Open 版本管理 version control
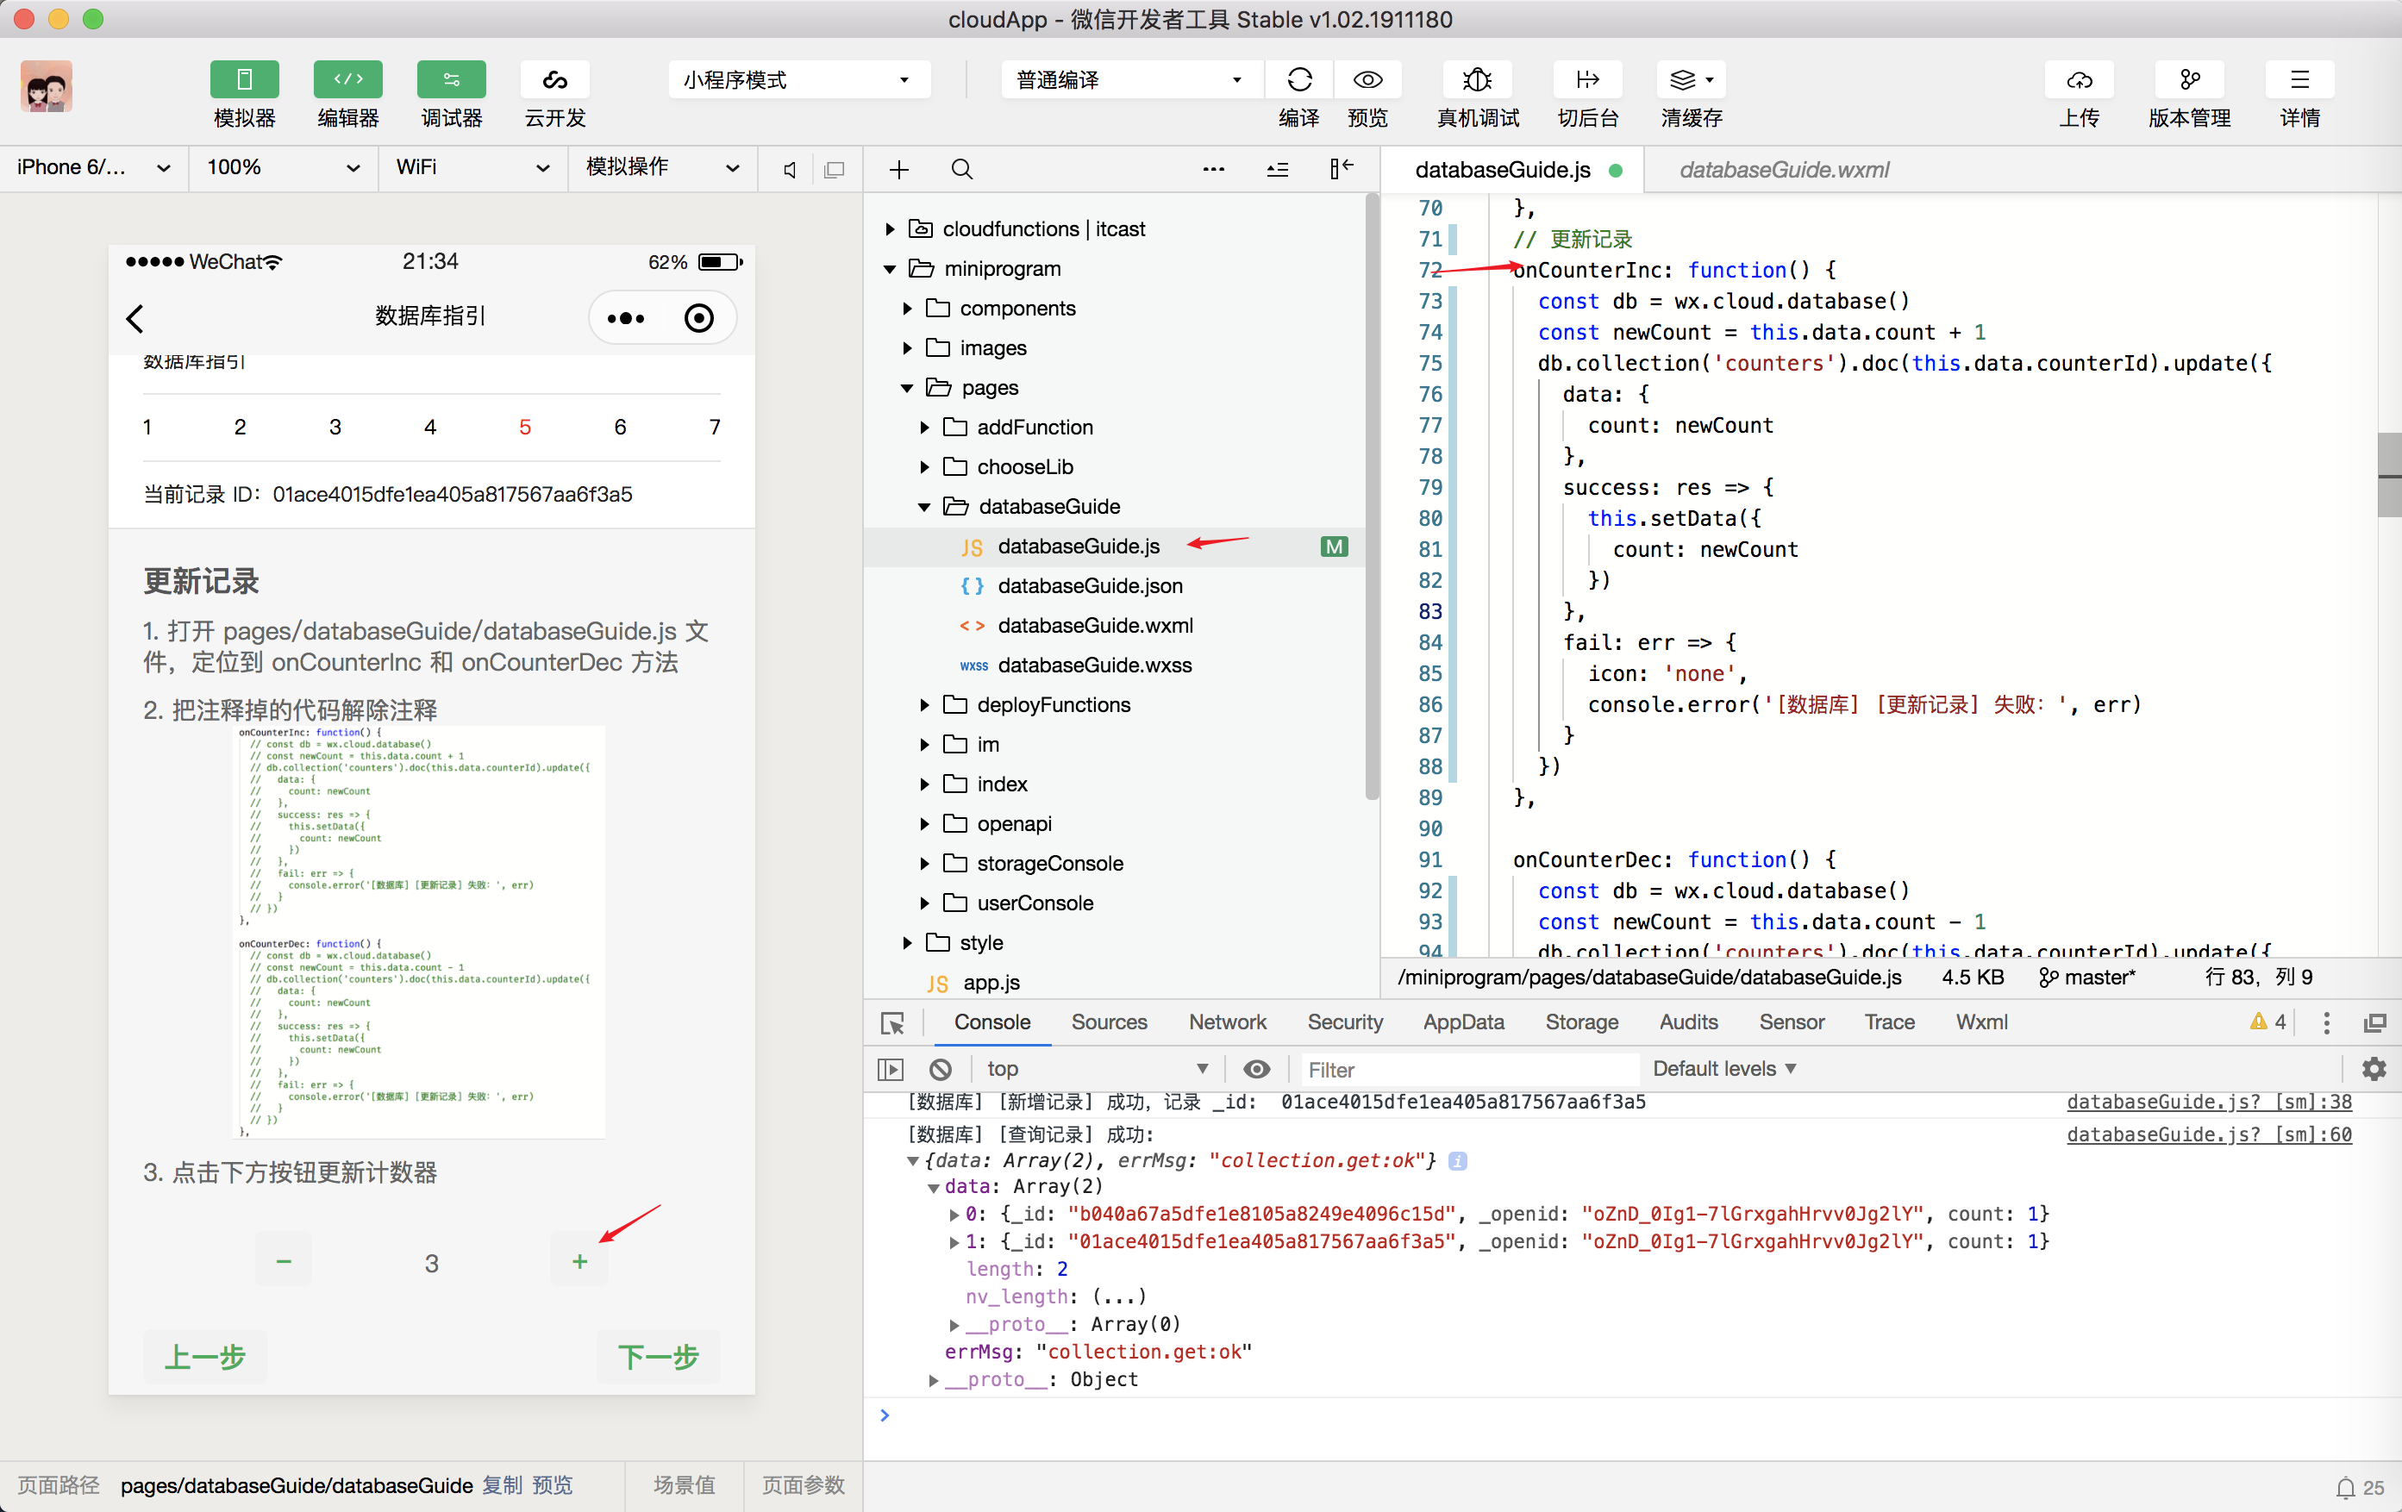 tap(2188, 80)
